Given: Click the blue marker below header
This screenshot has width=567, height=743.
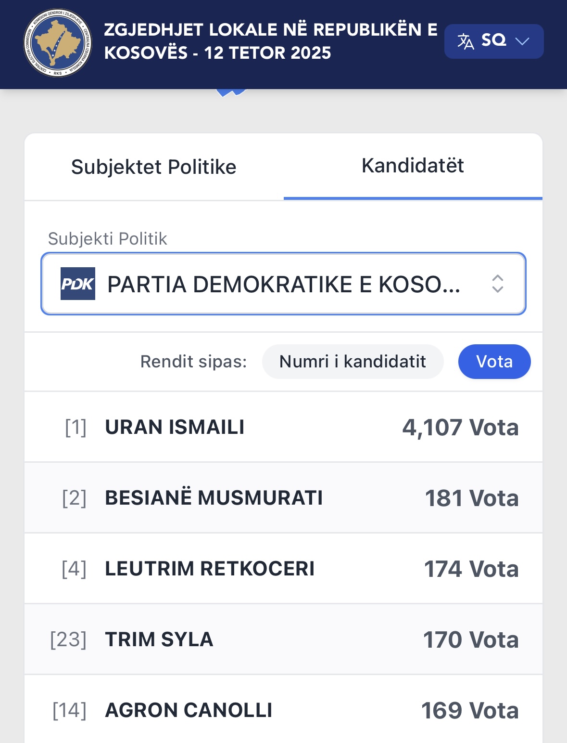Looking at the screenshot, I should click(231, 92).
